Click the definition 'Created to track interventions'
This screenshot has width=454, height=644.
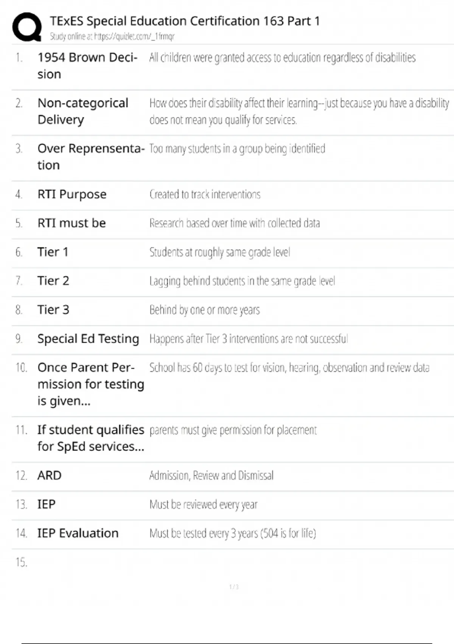tap(205, 194)
